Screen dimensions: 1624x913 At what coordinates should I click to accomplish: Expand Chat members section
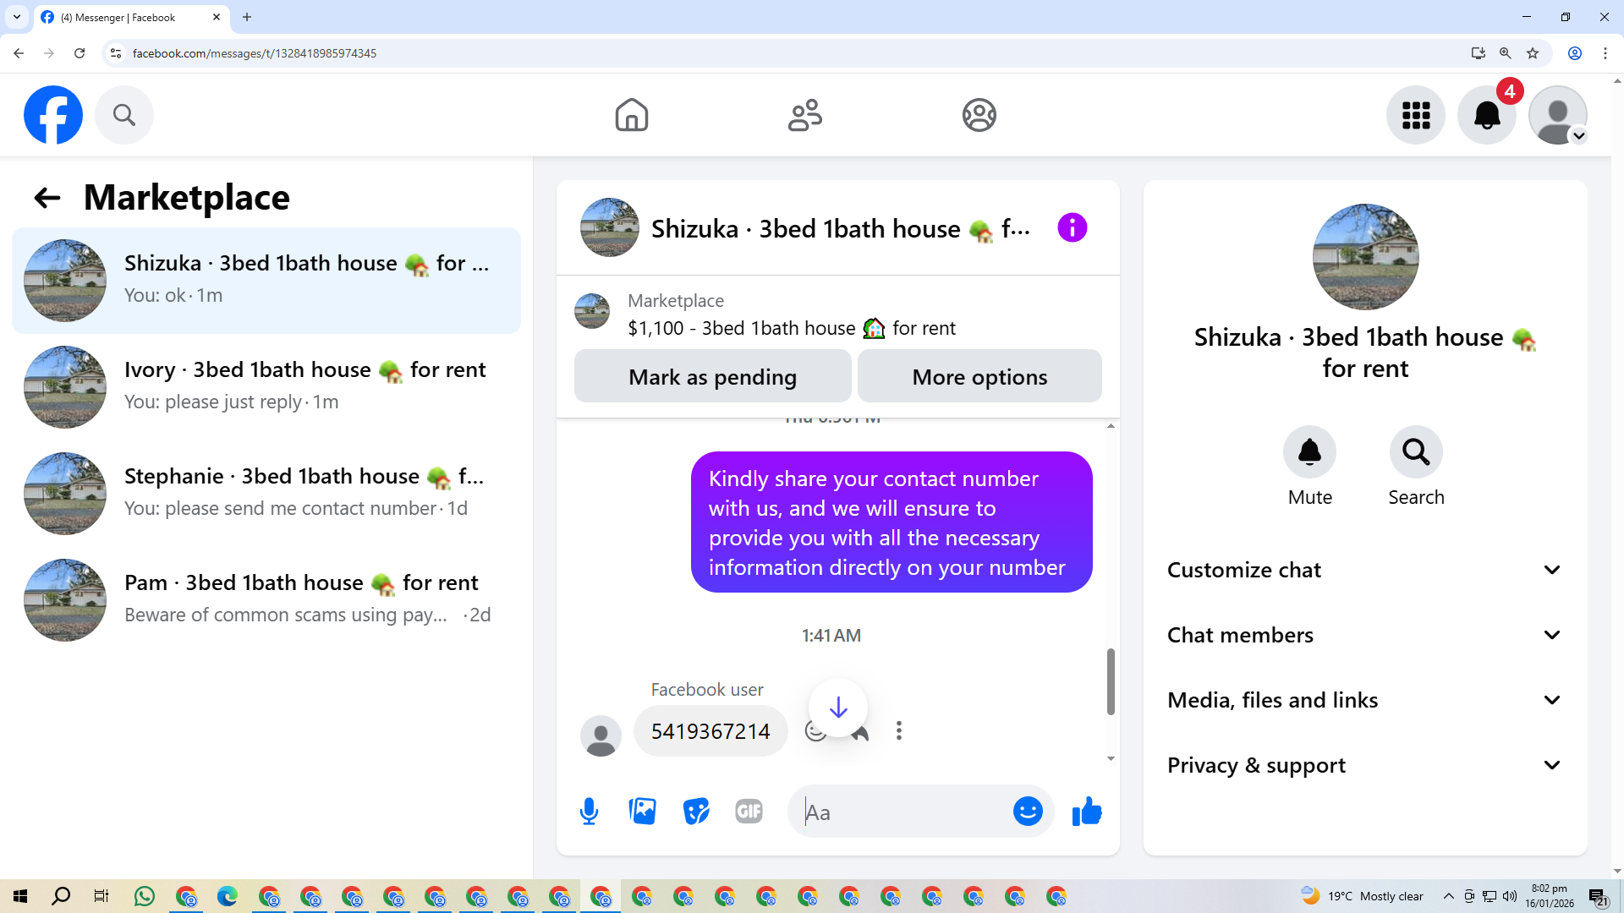(x=1364, y=635)
